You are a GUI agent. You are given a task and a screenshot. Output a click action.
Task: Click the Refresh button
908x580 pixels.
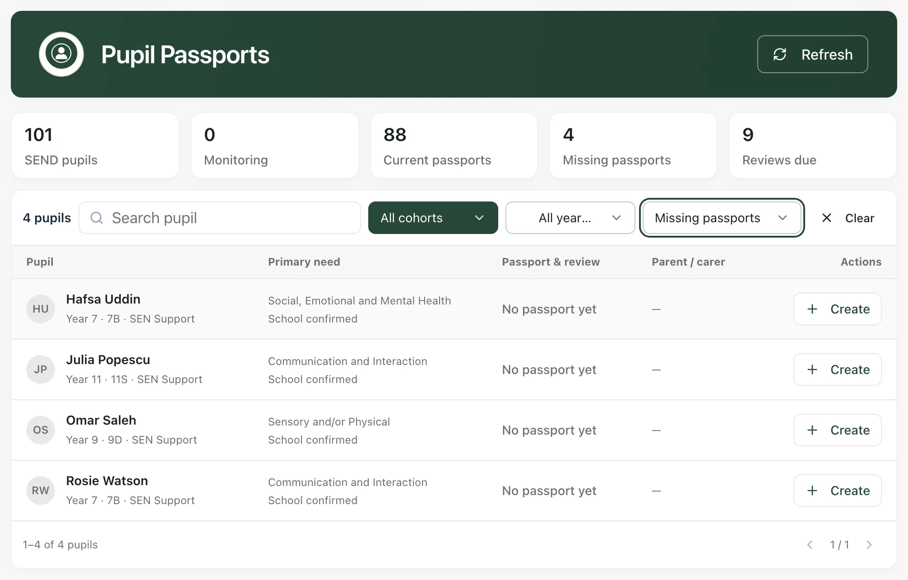pos(812,54)
